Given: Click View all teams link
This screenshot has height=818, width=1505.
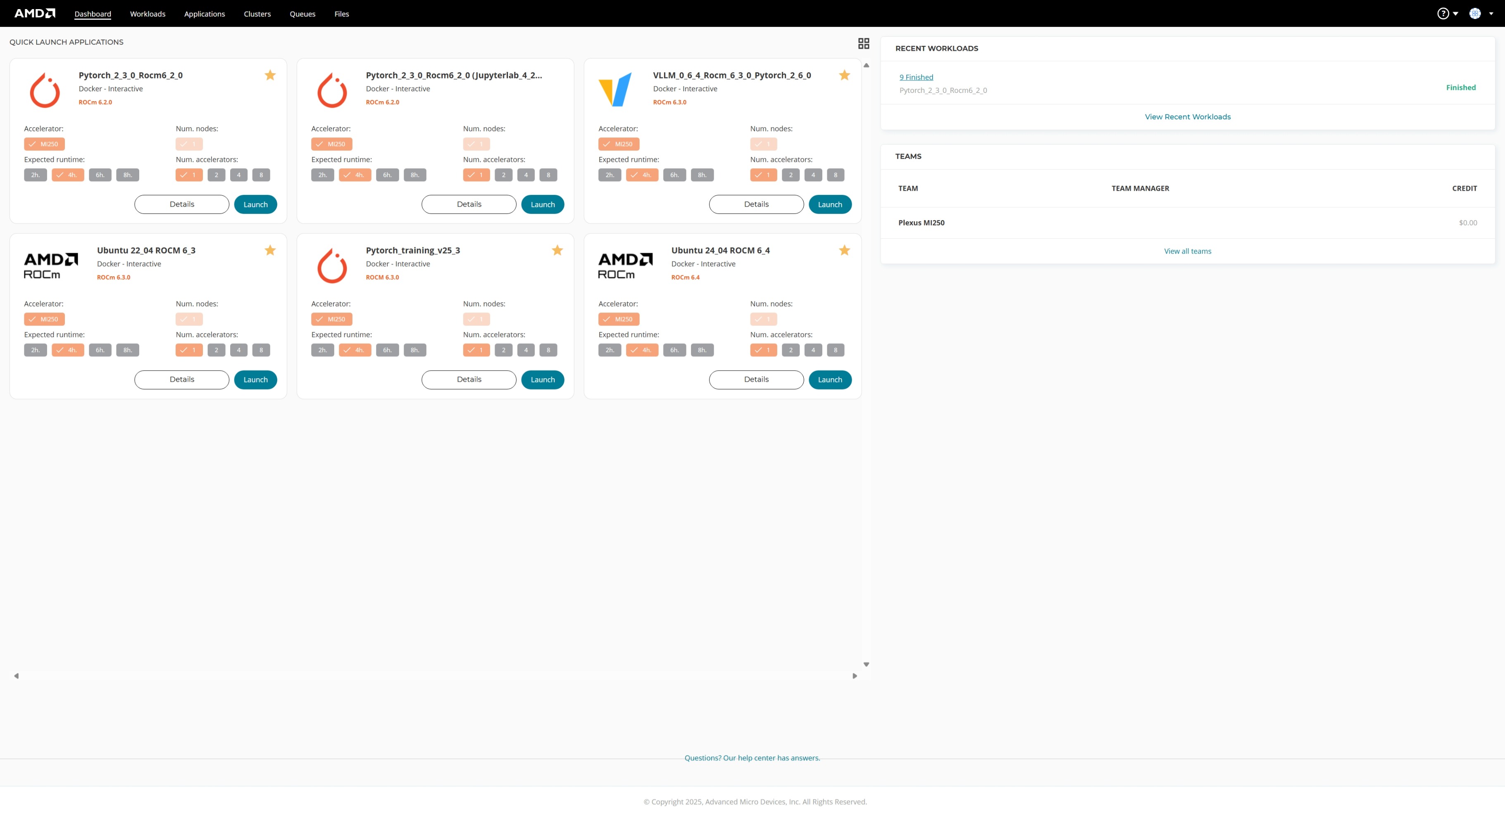Looking at the screenshot, I should point(1187,251).
